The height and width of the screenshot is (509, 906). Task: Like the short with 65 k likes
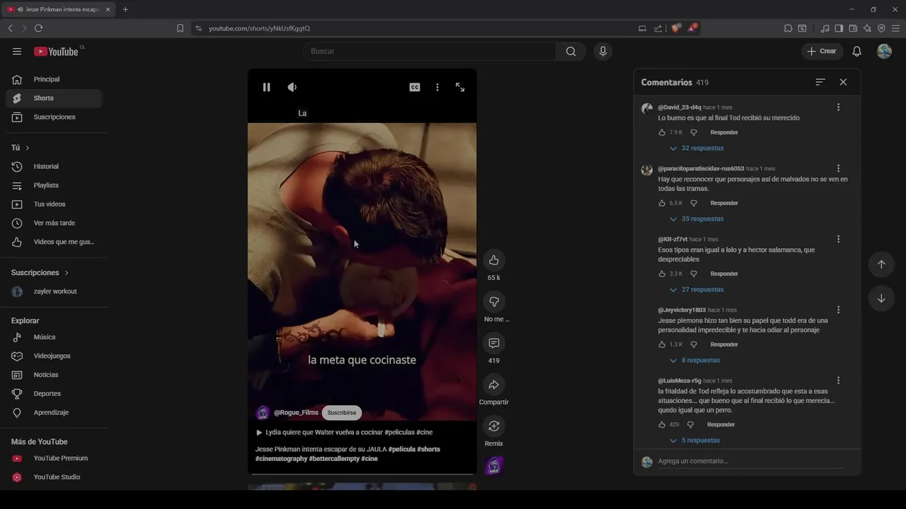pyautogui.click(x=494, y=260)
